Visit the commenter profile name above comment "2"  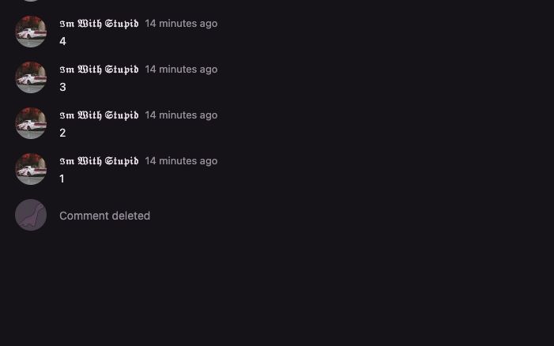pyautogui.click(x=99, y=115)
